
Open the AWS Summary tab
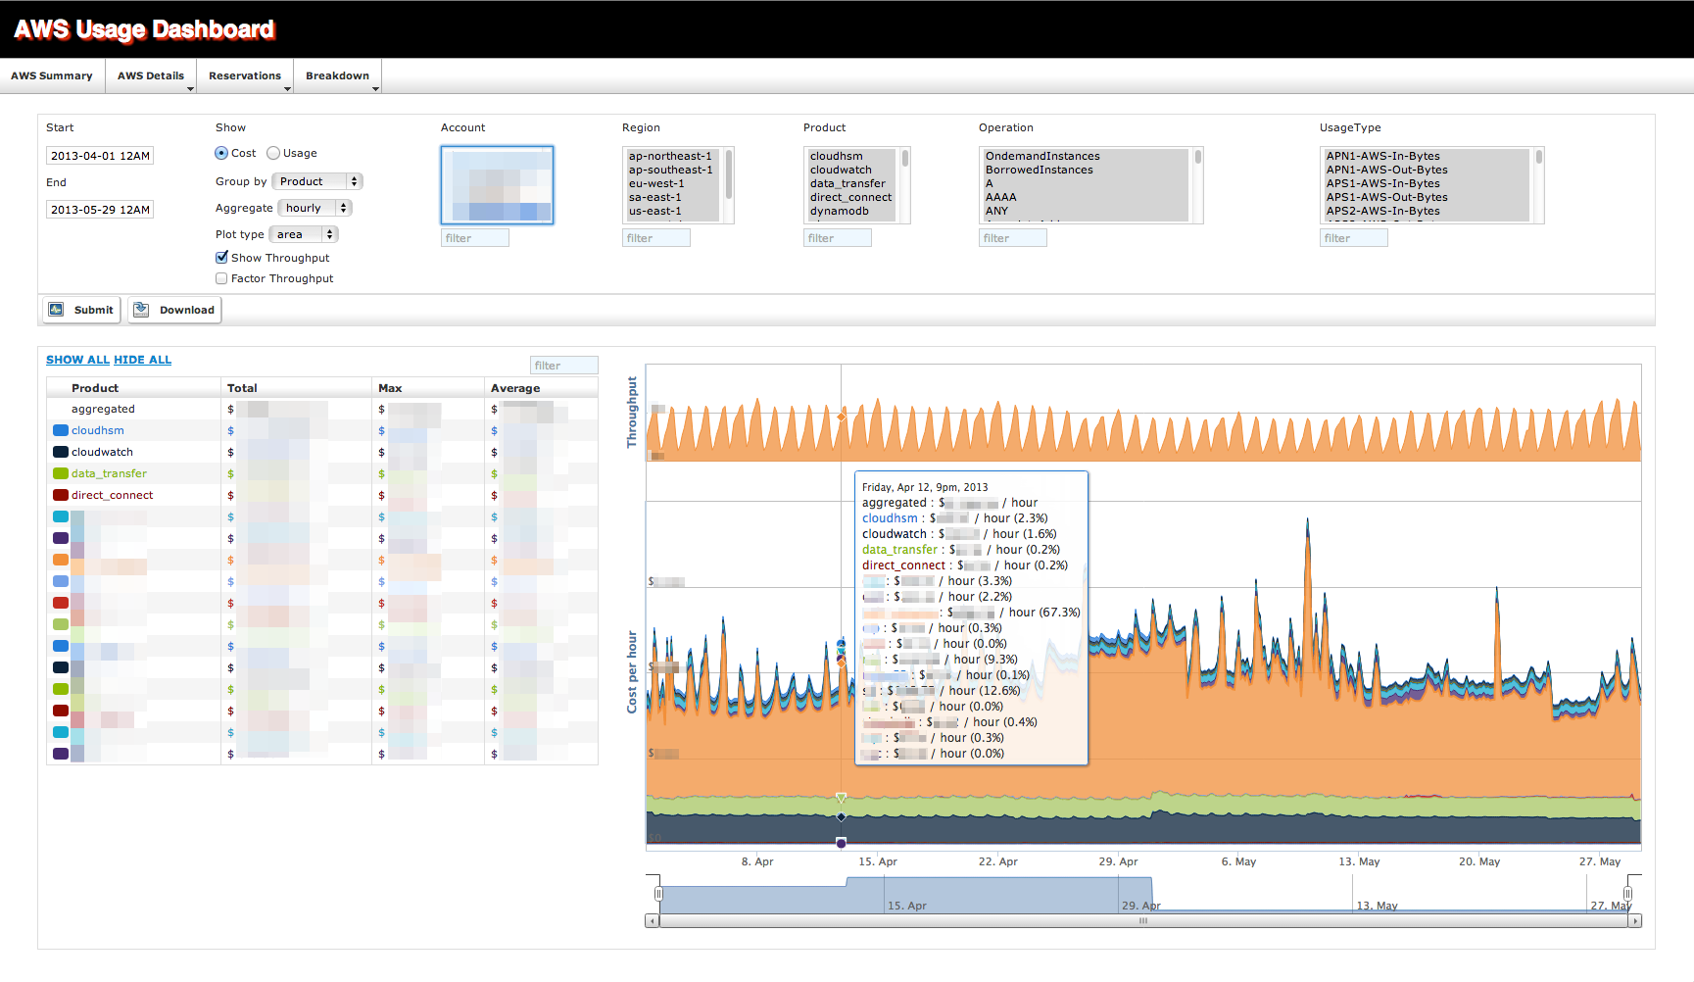(x=52, y=75)
